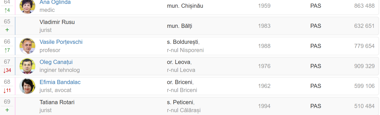Click the PAS party label for Tatiana Rotari
Image resolution: width=380 pixels, height=115 pixels.
click(x=316, y=106)
